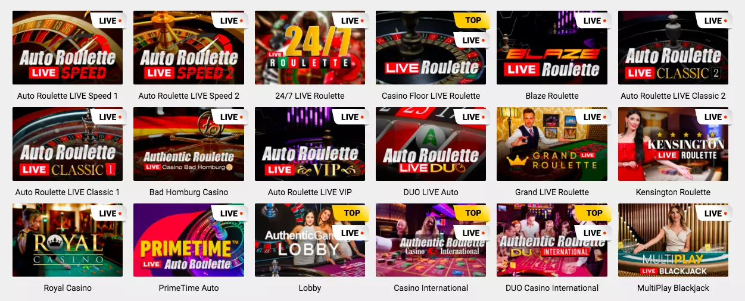Open the Grand LIVE Roulette thumbnail
Image resolution: width=745 pixels, height=301 pixels.
[x=552, y=144]
